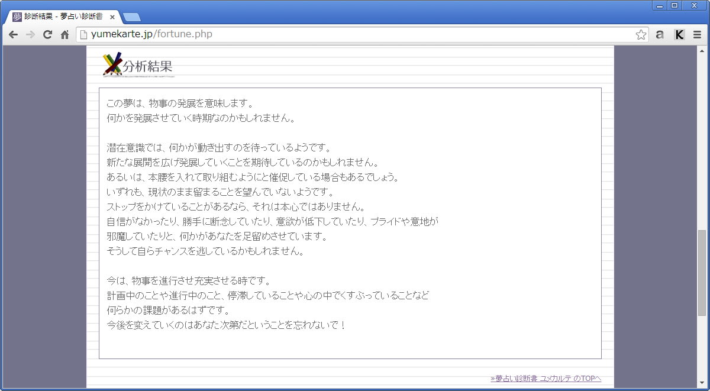Viewport: 710px width, 391px height.
Task: Click the 'K' extension icon
Action: pyautogui.click(x=679, y=35)
